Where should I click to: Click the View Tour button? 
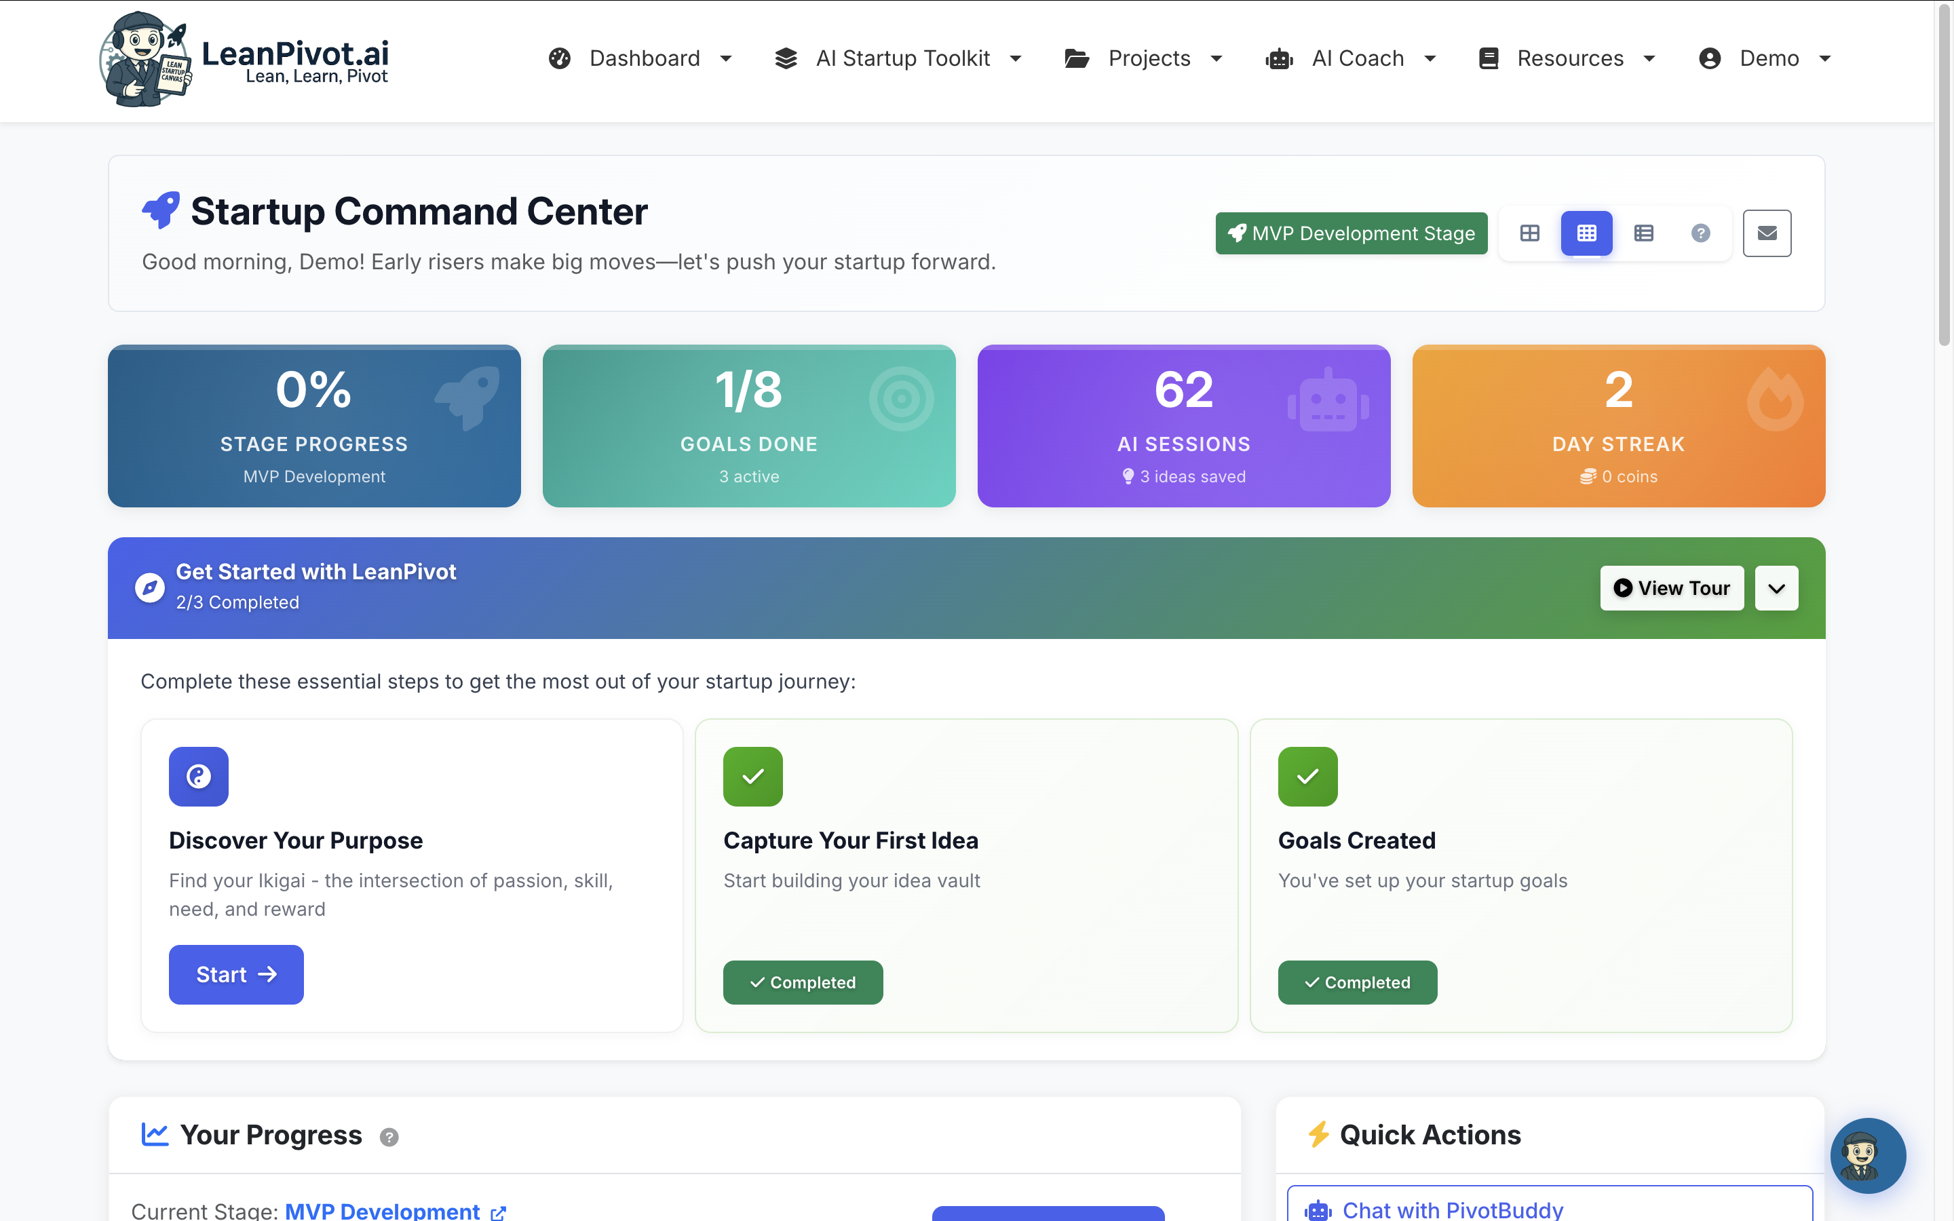coord(1672,588)
